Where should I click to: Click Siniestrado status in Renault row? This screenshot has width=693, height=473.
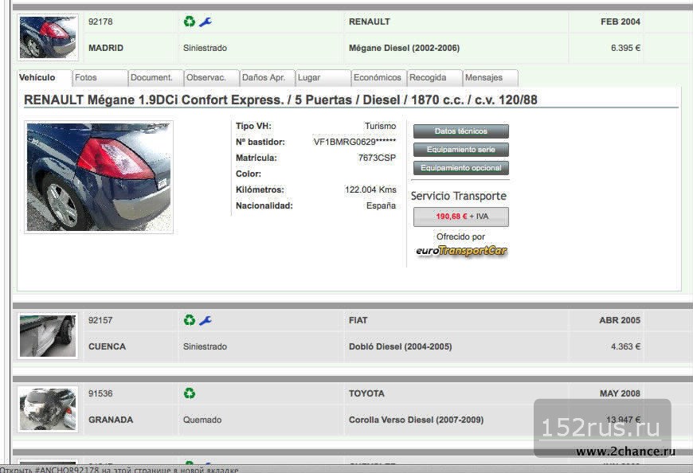point(205,48)
